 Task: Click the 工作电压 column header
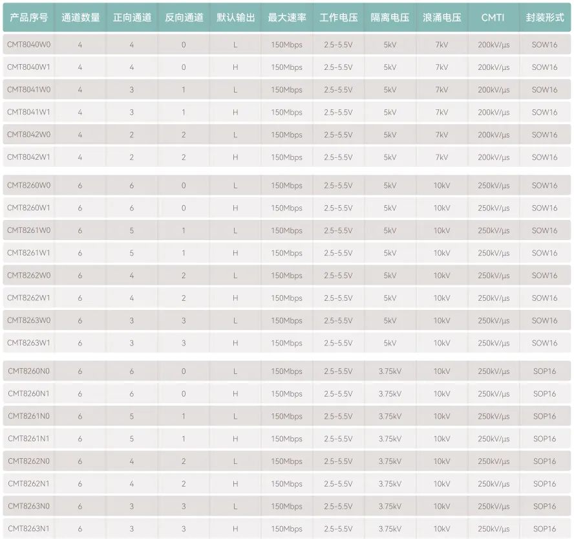(x=338, y=17)
